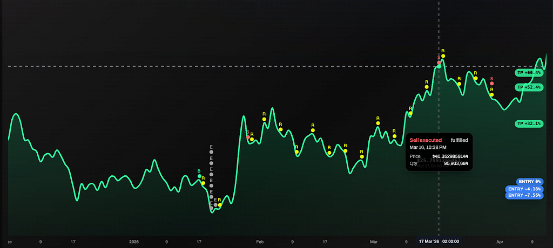
Task: Click yellow R marker beside the green B marker
Action: [203, 183]
